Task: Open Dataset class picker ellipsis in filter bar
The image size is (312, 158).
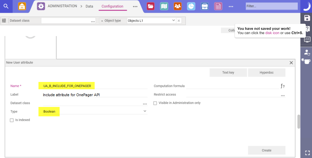Action: click(93, 22)
